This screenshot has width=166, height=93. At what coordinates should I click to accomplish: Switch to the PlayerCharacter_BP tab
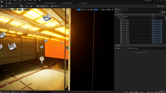[31, 3]
